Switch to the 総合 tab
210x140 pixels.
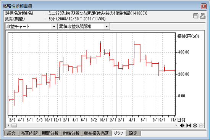pos(11,133)
